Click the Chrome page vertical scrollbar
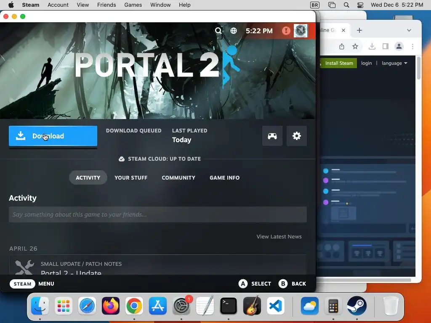431x323 pixels. (x=419, y=68)
